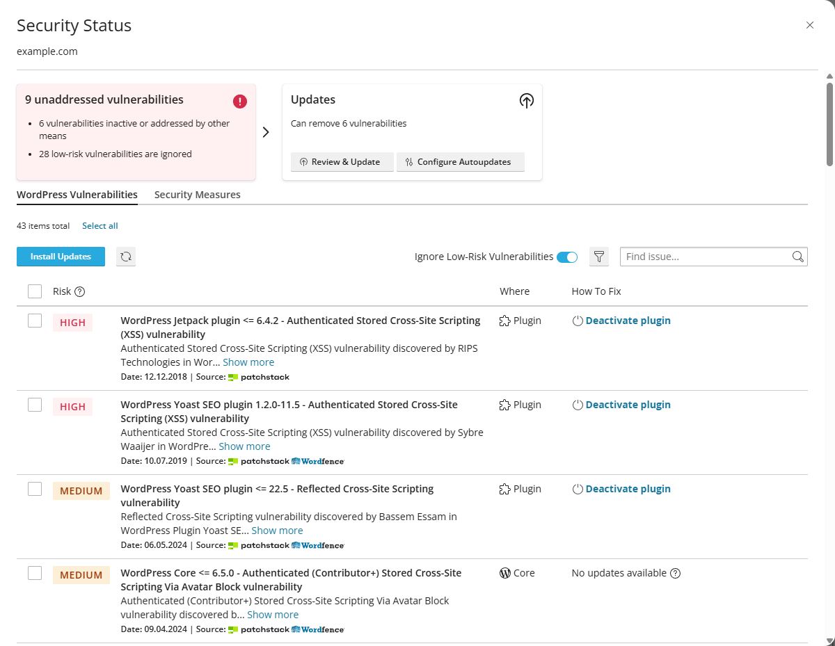Viewport: 835px width, 646px height.
Task: Close the Security Status dialog
Action: click(x=810, y=25)
